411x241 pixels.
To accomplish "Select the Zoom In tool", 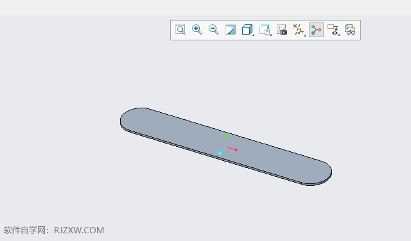I will click(197, 30).
